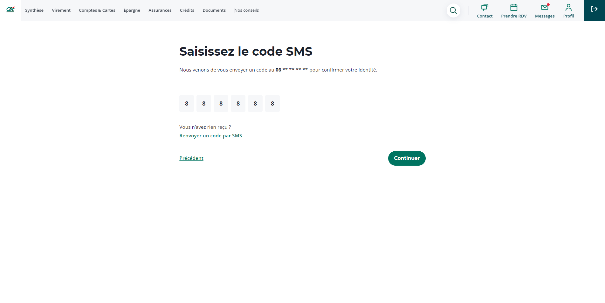Navigate to the Crédits menu
The width and height of the screenshot is (605, 303).
pos(187,10)
